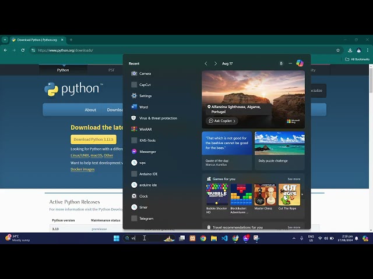Open Snipping Tool on the taskbar
373x279 pixels.
256,238
